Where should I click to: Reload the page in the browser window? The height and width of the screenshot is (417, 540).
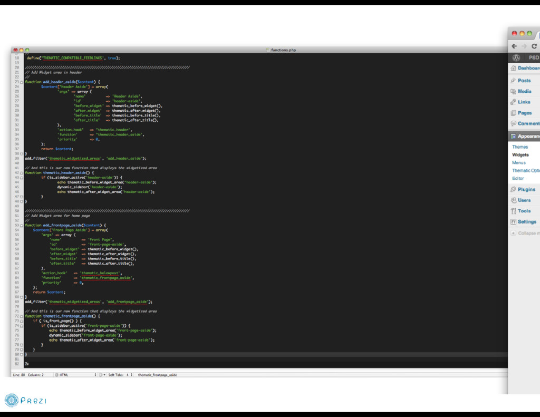[x=534, y=46]
